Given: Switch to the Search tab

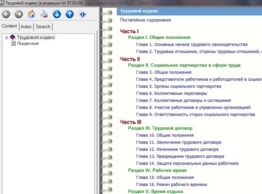Looking at the screenshot, I should [x=43, y=27].
